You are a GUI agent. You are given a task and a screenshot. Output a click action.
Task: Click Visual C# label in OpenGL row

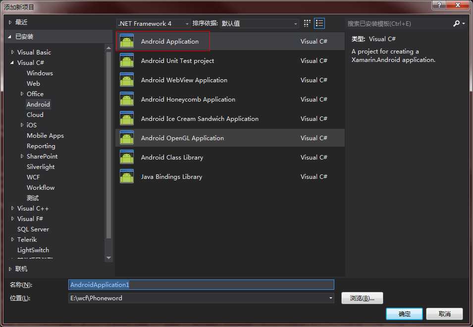point(314,138)
